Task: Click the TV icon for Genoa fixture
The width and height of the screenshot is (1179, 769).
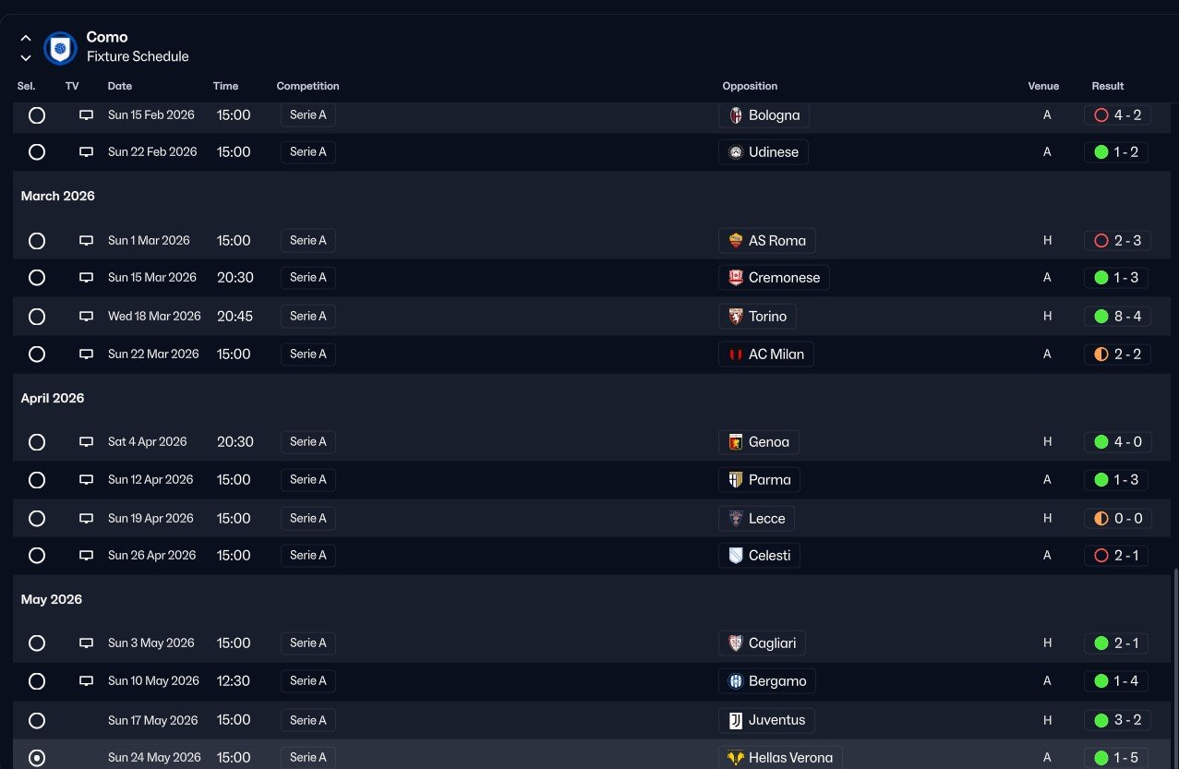Action: pos(86,442)
